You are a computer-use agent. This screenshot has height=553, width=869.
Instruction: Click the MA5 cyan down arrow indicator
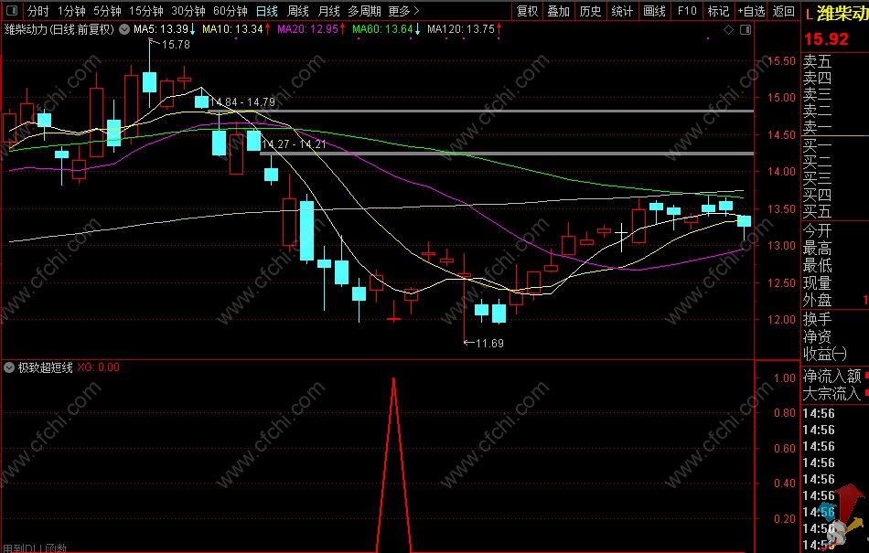coord(193,28)
